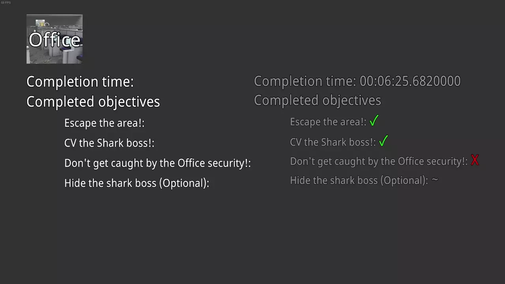The height and width of the screenshot is (284, 505).
Task: Select the white Completed objectives heading
Action: (x=93, y=102)
